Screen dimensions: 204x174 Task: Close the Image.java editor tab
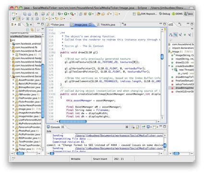tap(90, 24)
